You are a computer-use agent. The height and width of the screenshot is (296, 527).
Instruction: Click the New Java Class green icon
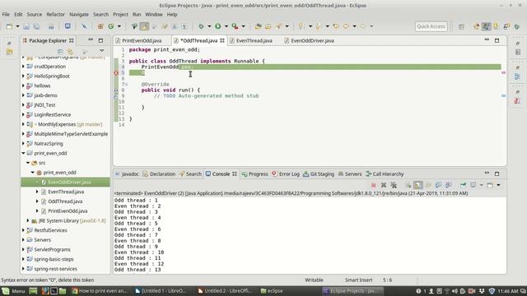[x=111, y=26]
